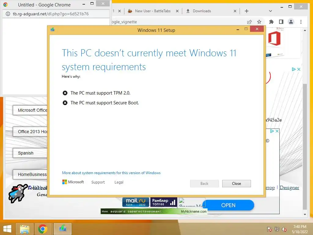Click the muted volume tray icon
This screenshot has width=313, height=235.
click(x=284, y=229)
